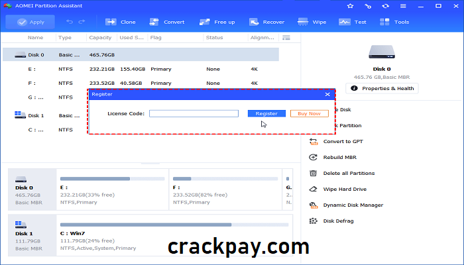Select the Disk 0 row in list
464x265 pixels.
141,55
